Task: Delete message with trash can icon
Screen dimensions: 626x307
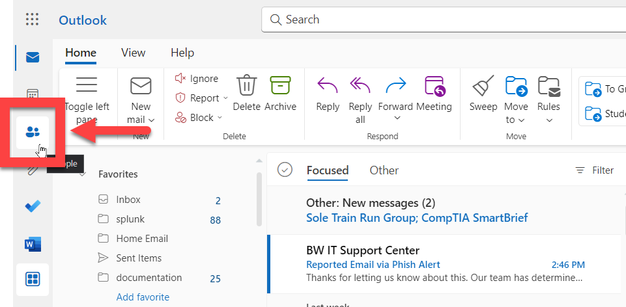Action: pos(246,86)
